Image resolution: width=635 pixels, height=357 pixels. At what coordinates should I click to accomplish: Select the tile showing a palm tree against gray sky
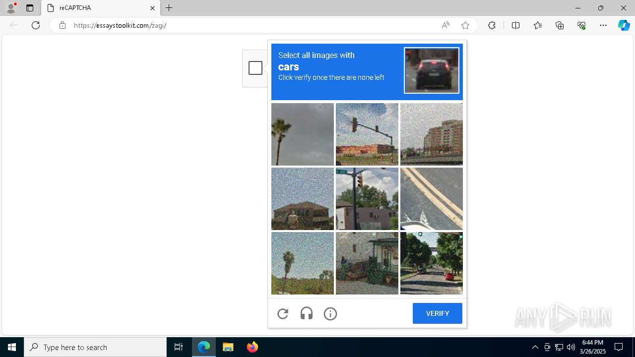(x=303, y=134)
